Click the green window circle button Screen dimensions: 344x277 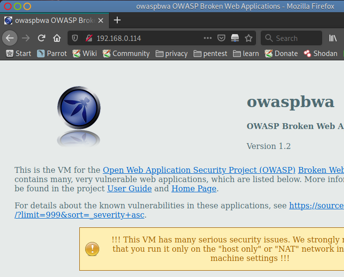18,6
